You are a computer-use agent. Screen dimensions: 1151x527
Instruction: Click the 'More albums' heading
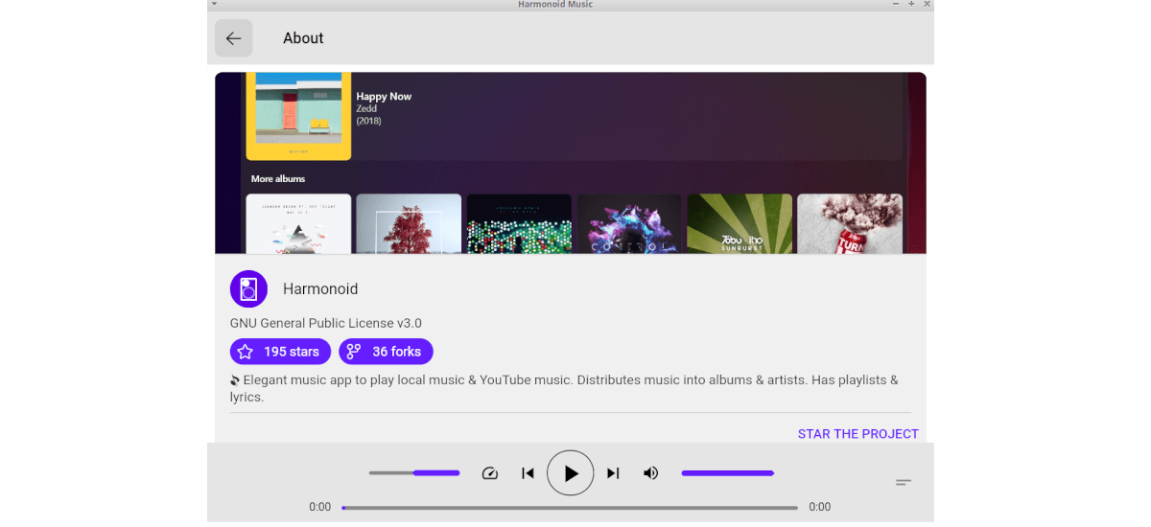(278, 179)
